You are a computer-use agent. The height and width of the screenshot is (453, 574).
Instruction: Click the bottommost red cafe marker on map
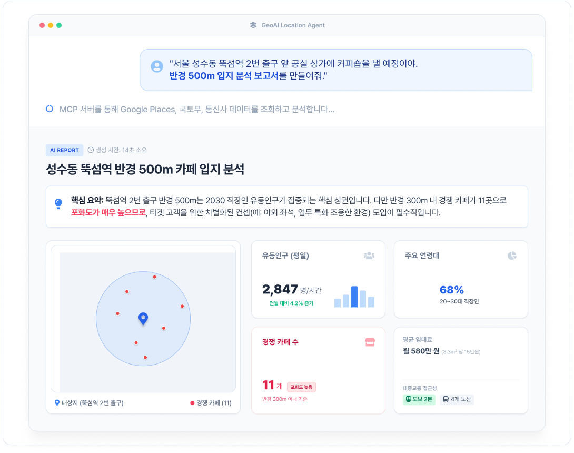[145, 358]
